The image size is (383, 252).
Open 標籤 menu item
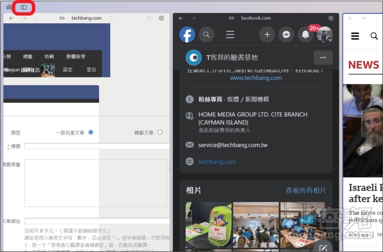[28, 57]
